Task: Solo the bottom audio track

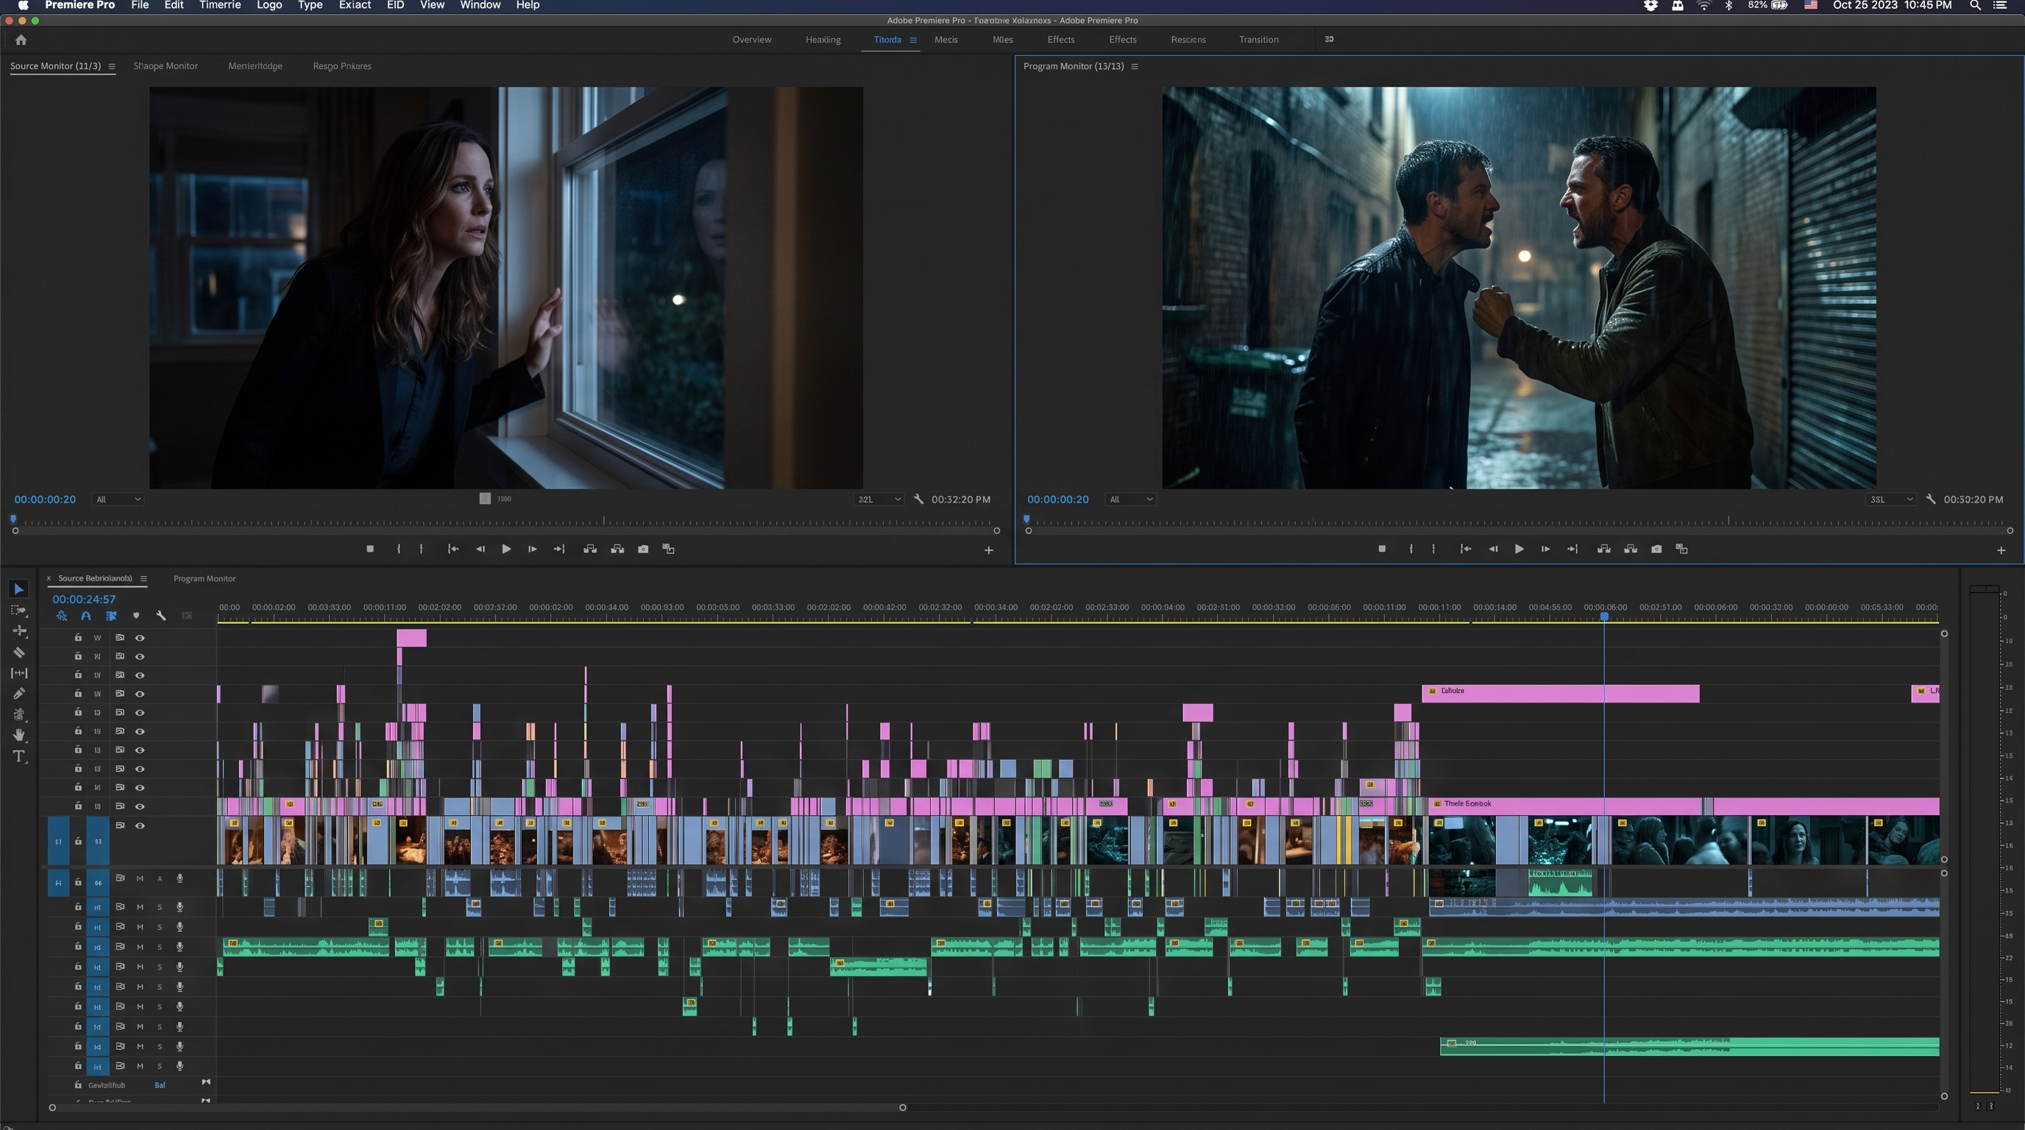Action: pos(160,1066)
